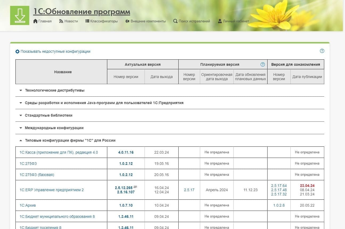Image resolution: width=345 pixels, height=229 pixels.
Task: Click the Технологические дистрибутивы group title
Action: point(55,90)
